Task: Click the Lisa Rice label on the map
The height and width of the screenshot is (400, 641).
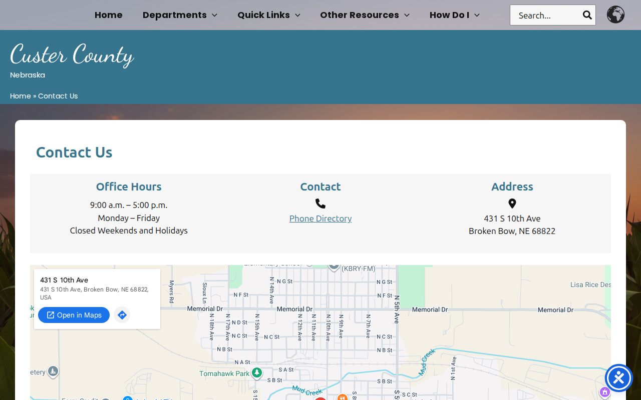Action: 590,284
